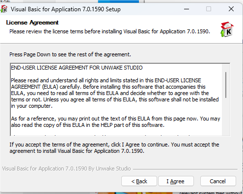
Task: Click the 'License Agreement' header title
Action: pyautogui.click(x=32, y=23)
